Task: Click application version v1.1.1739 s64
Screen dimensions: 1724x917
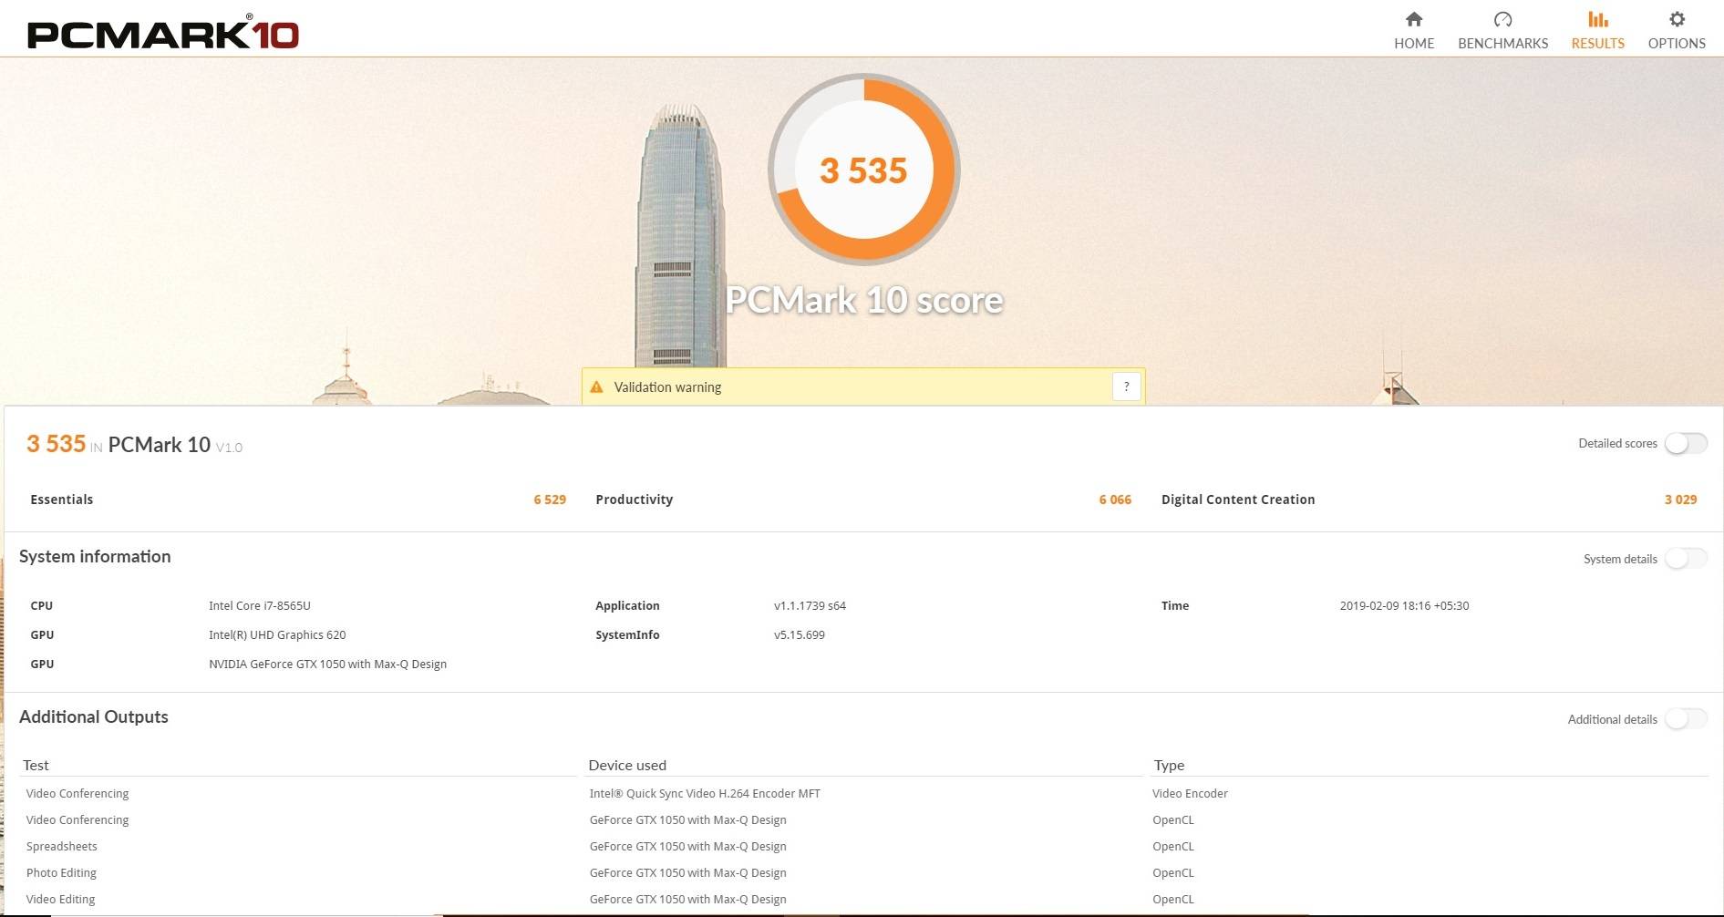Action: point(810,605)
